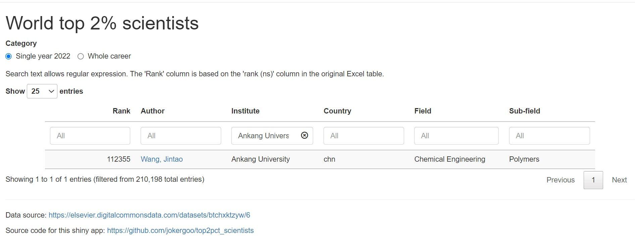Focus the Institute filter text field
This screenshot has height=238, width=635.
click(x=263, y=136)
